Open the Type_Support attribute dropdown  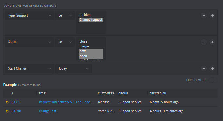click(x=29, y=15)
